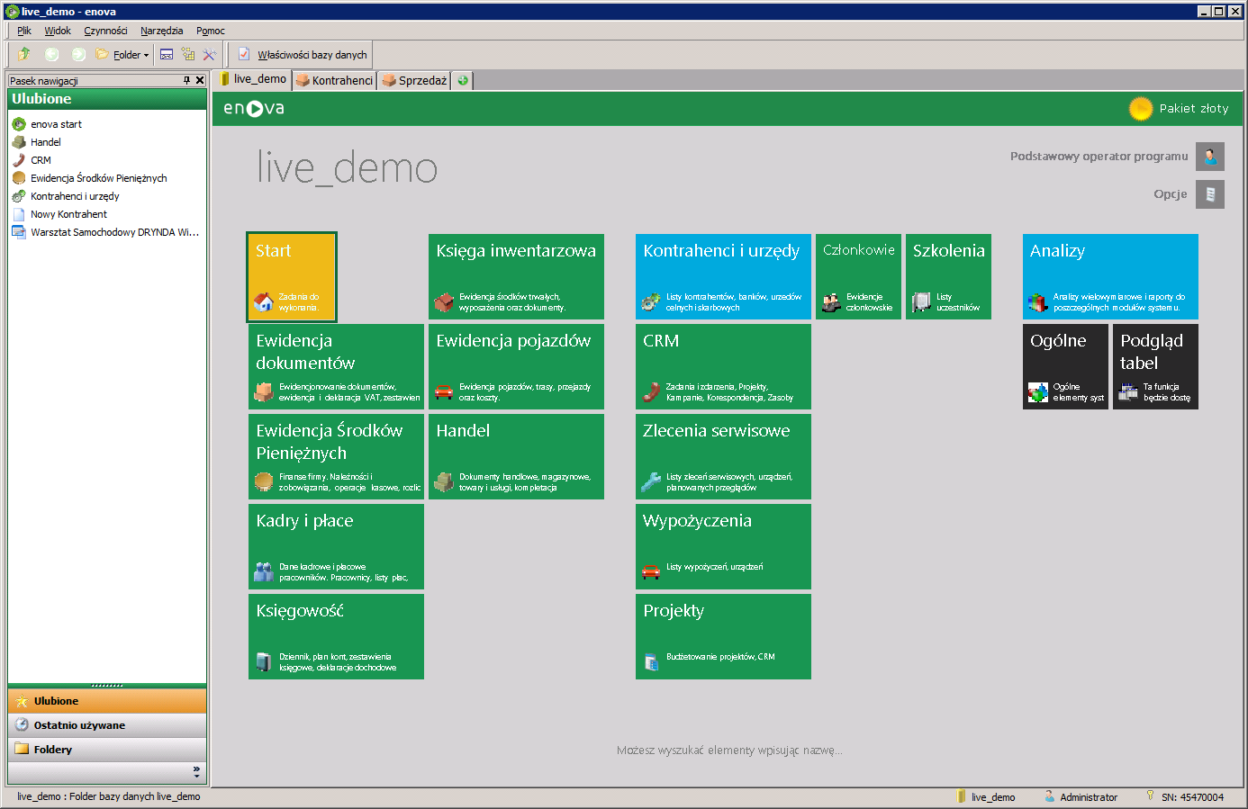The width and height of the screenshot is (1248, 809).
Task: Click the SN: 45470004 license entry
Action: [x=1184, y=797]
